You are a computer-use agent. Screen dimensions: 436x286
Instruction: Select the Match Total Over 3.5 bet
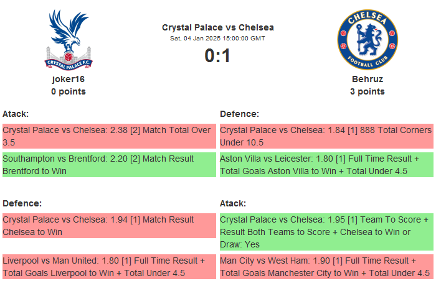tap(109, 136)
